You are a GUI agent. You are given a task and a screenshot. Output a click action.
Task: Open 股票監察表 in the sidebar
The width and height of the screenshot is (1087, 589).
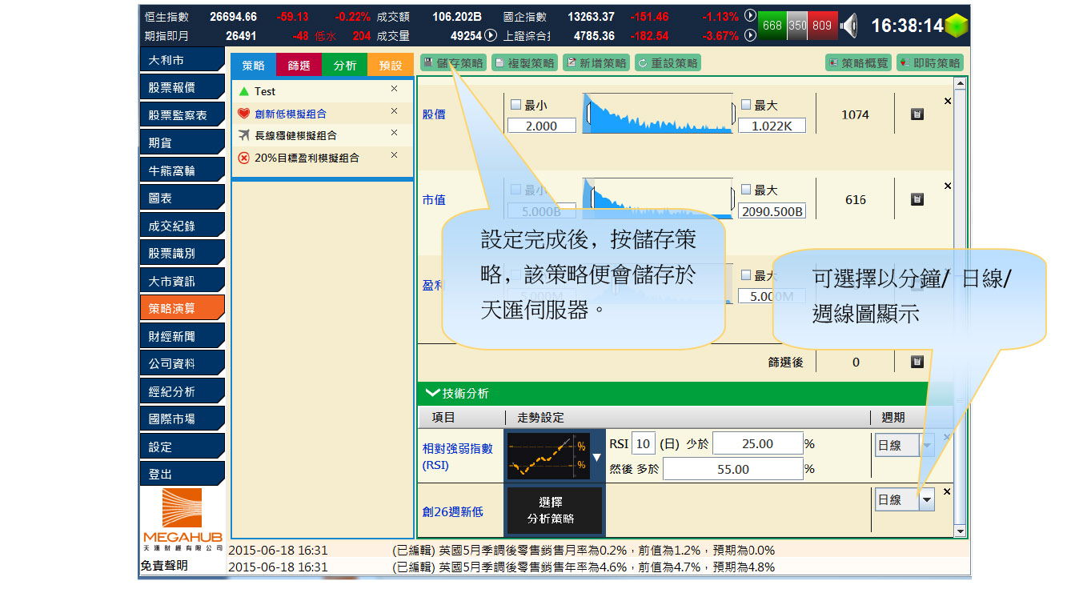182,115
